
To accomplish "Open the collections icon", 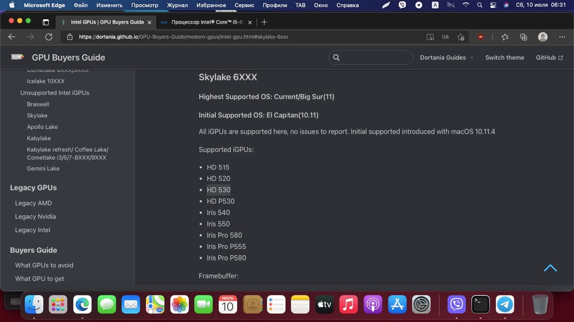I will (523, 37).
